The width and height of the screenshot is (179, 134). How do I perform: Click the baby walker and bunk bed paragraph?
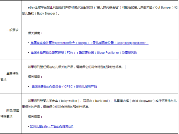click(x=99, y=104)
